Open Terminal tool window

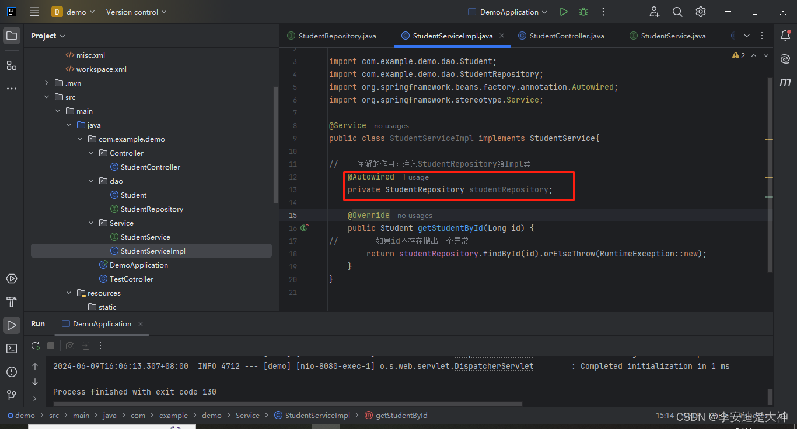coord(12,349)
